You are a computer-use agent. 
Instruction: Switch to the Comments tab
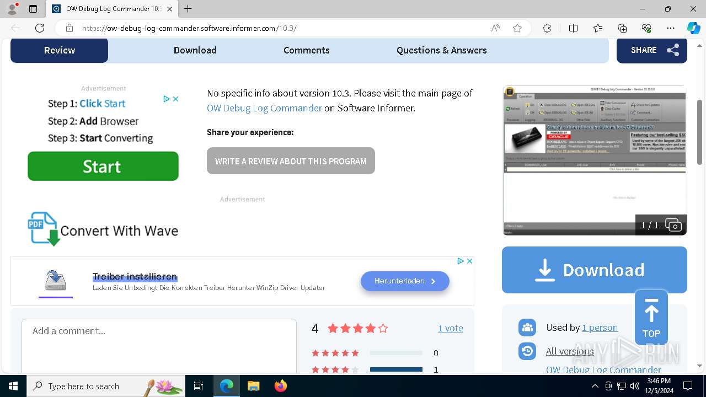pyautogui.click(x=307, y=50)
